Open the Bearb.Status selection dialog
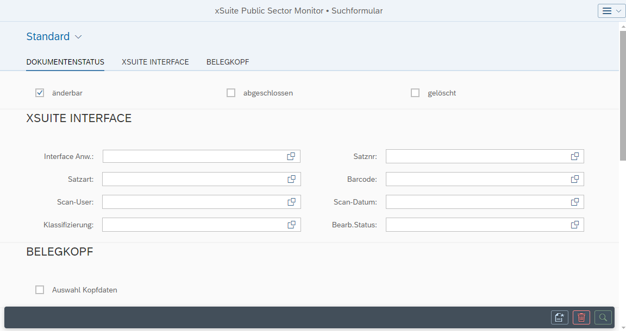Screen dimensions: 626x331 coord(574,224)
